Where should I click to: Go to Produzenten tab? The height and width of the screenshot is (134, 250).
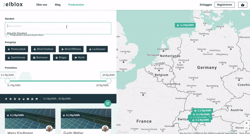(76, 5)
